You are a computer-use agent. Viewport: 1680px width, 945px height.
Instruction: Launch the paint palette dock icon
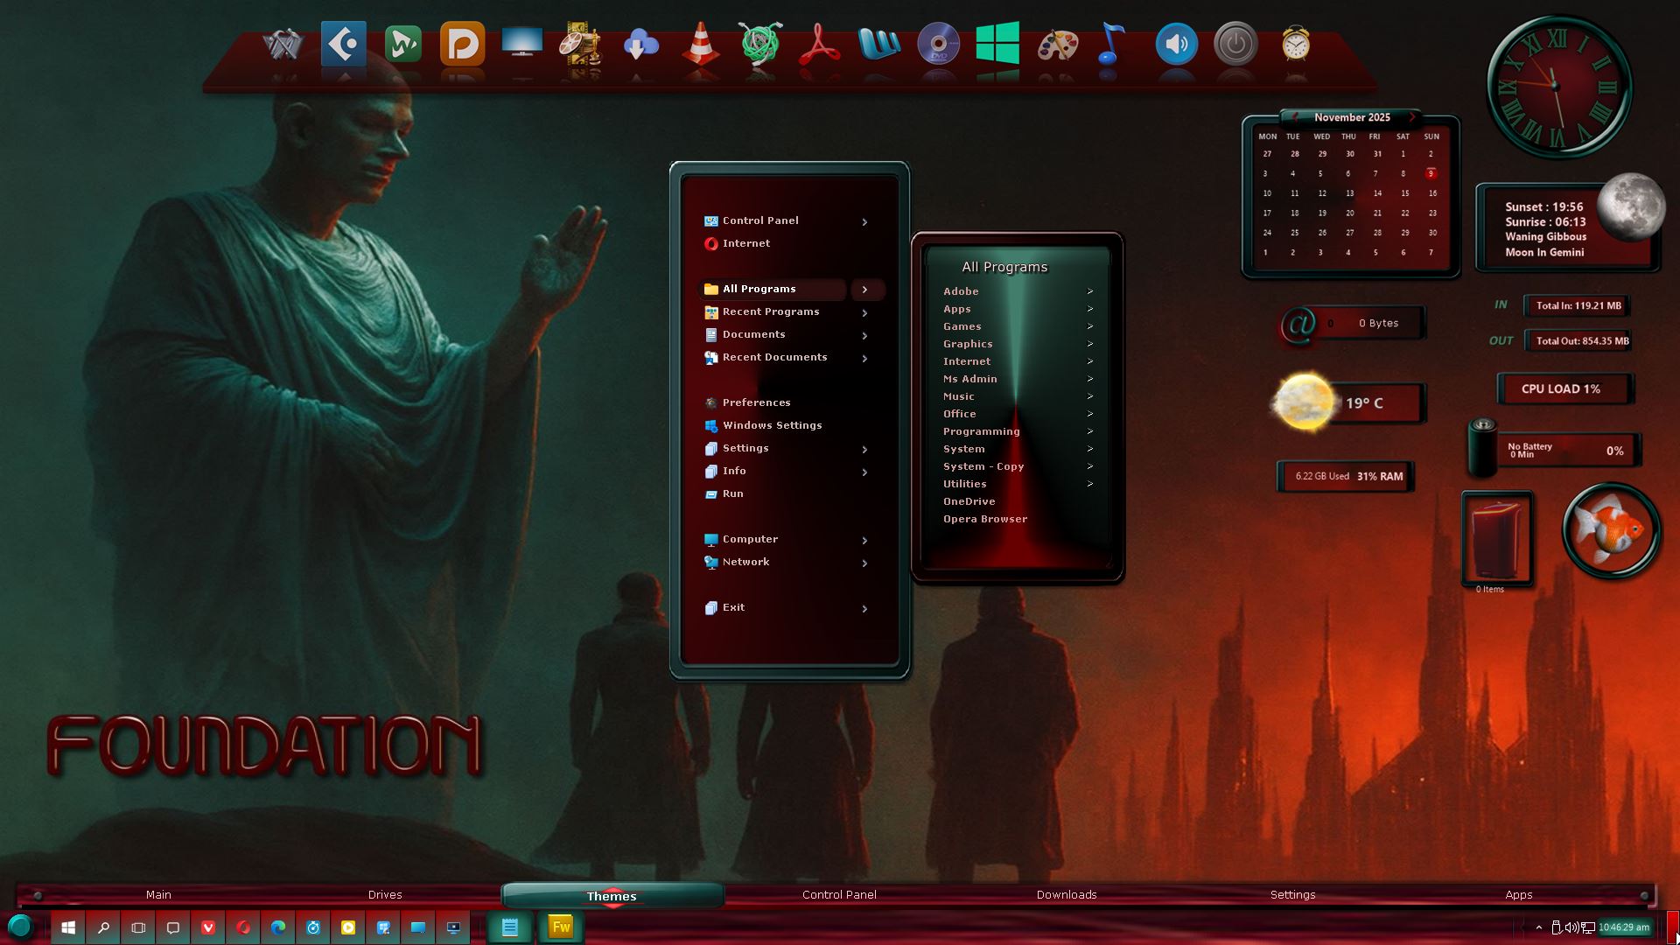[1057, 44]
